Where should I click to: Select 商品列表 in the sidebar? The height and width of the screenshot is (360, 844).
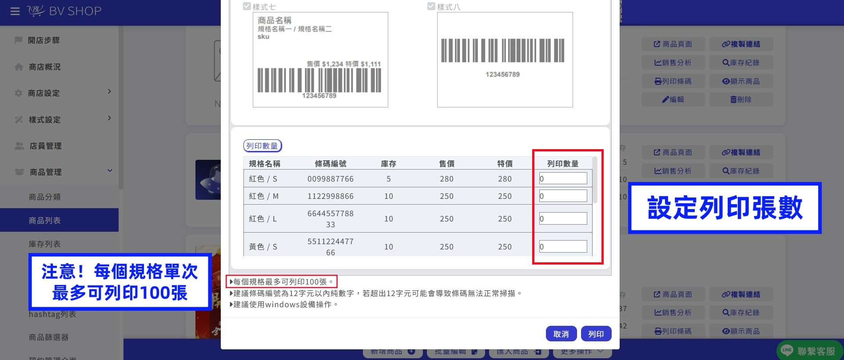tap(59, 220)
